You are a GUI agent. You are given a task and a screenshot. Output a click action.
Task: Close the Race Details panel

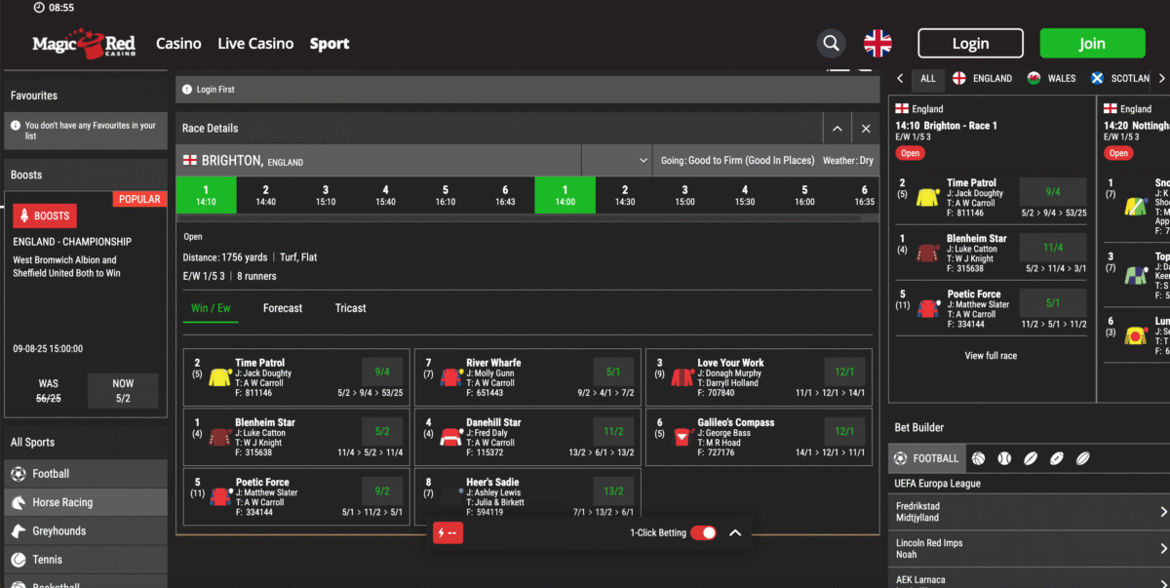[x=866, y=129]
